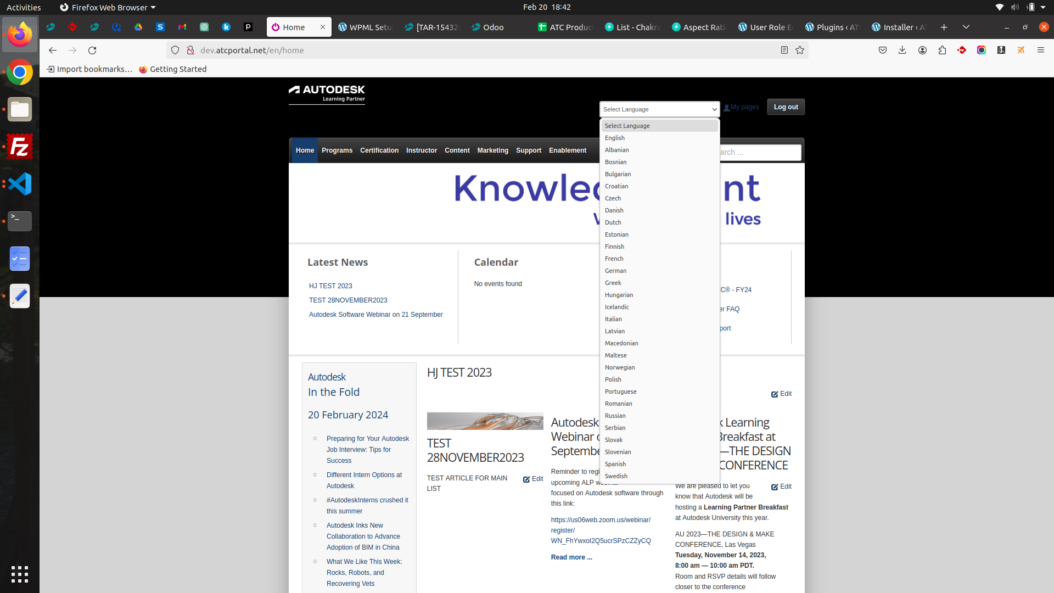Click Read more link
This screenshot has width=1054, height=593.
571,557
